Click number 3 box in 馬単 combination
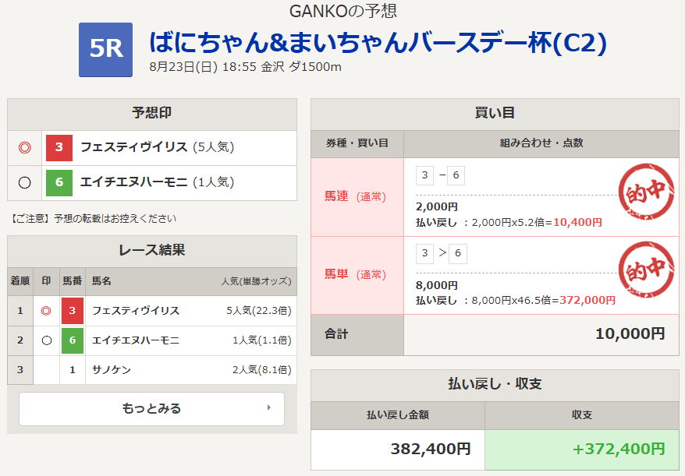The height and width of the screenshot is (476, 685). click(x=424, y=253)
